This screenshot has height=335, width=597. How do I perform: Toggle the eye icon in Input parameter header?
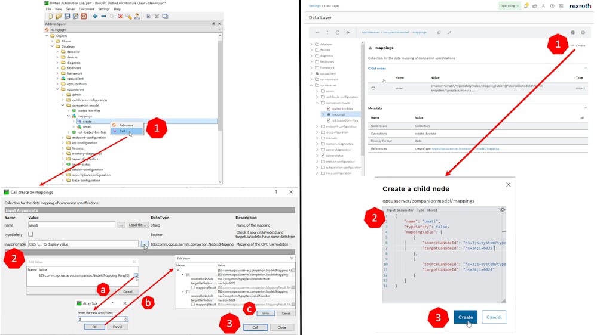502,210
